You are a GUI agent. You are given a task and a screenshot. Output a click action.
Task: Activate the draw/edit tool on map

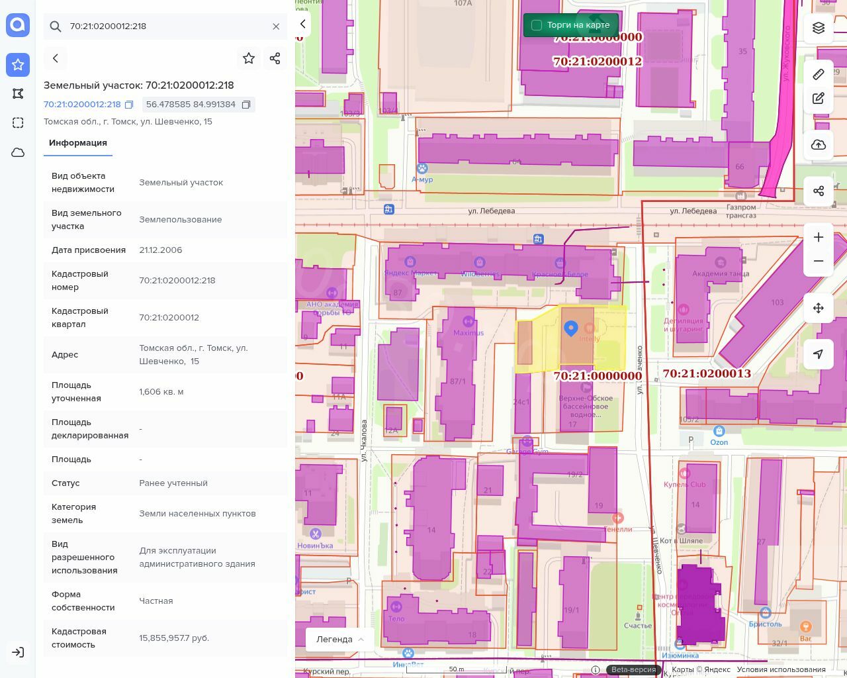point(819,99)
